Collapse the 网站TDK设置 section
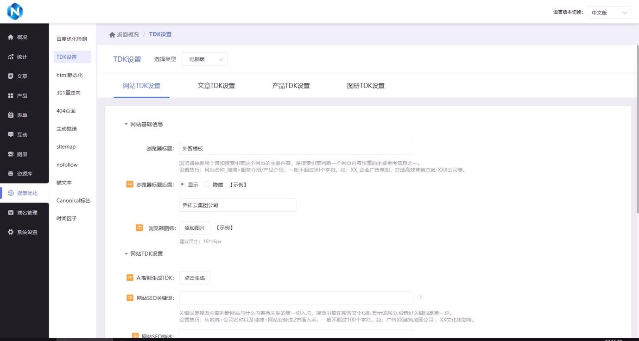This screenshot has width=639, height=341. click(x=126, y=254)
